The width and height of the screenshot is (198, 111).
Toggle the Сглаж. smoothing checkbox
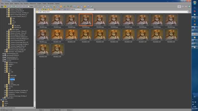(x=29, y=6)
